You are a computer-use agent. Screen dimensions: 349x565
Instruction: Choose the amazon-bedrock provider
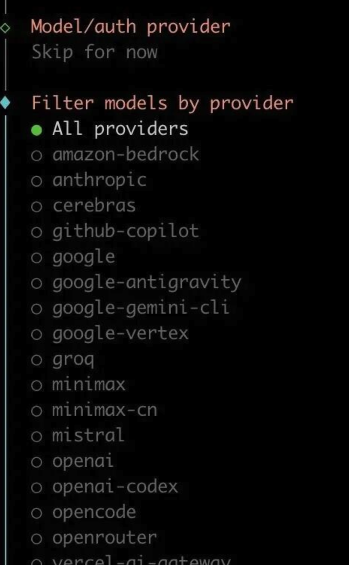pos(125,155)
